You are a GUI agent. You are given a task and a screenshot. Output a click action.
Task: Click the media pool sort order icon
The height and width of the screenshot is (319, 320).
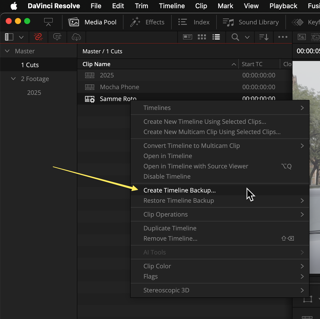coord(264,37)
